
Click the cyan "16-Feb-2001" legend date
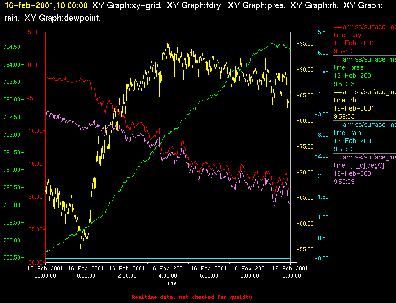click(x=354, y=141)
